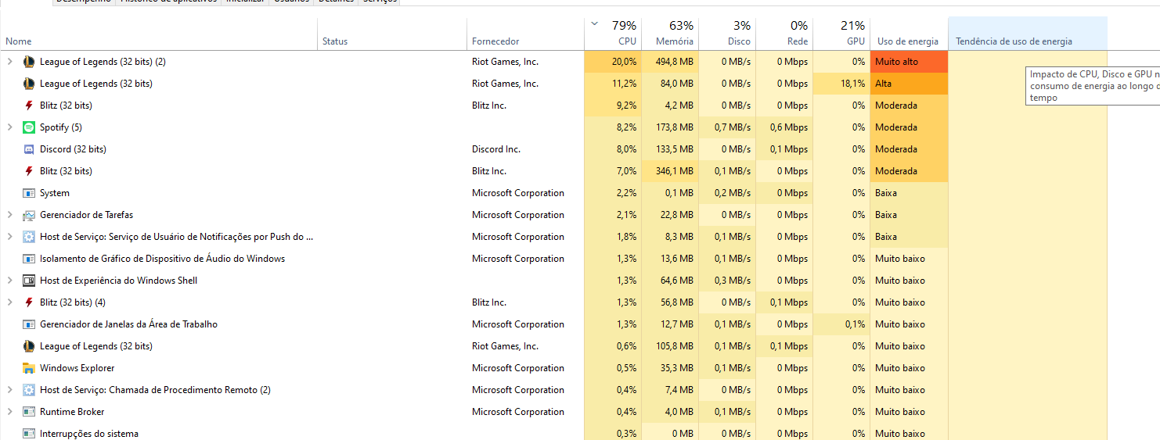1160x440 pixels.
Task: Click the Gerenciador de Tarefas icon
Action: pos(29,215)
